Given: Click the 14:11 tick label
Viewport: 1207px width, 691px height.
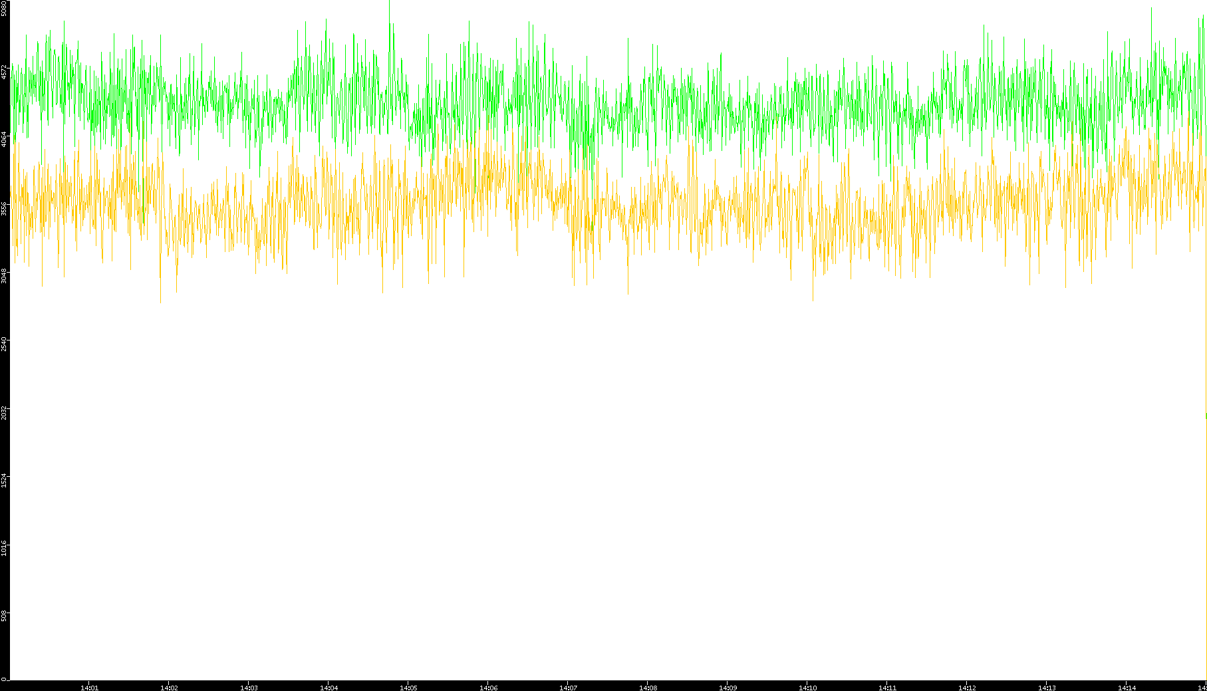Looking at the screenshot, I should [x=887, y=688].
